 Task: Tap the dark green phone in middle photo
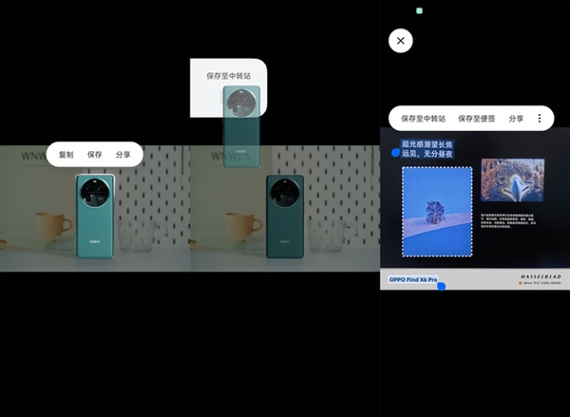284,215
